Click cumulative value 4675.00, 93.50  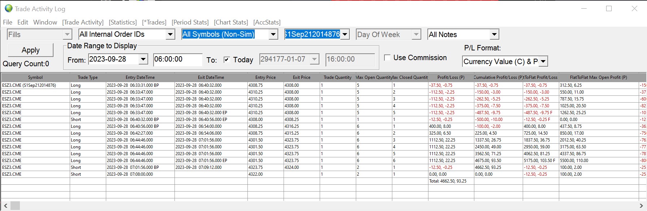click(x=499, y=161)
